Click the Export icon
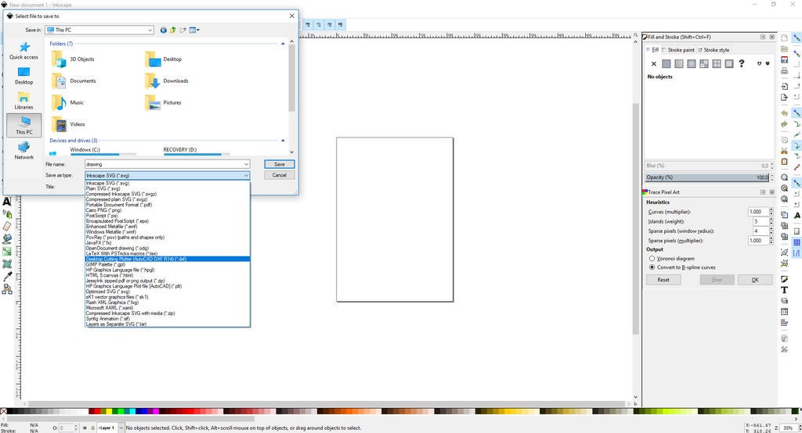The height and width of the screenshot is (433, 802). 784,97
